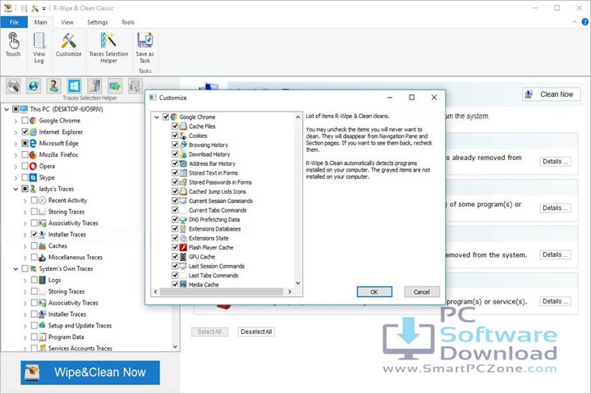Click the magnifier icon in the helper toolbar
This screenshot has width=591, height=394.
coord(13,86)
